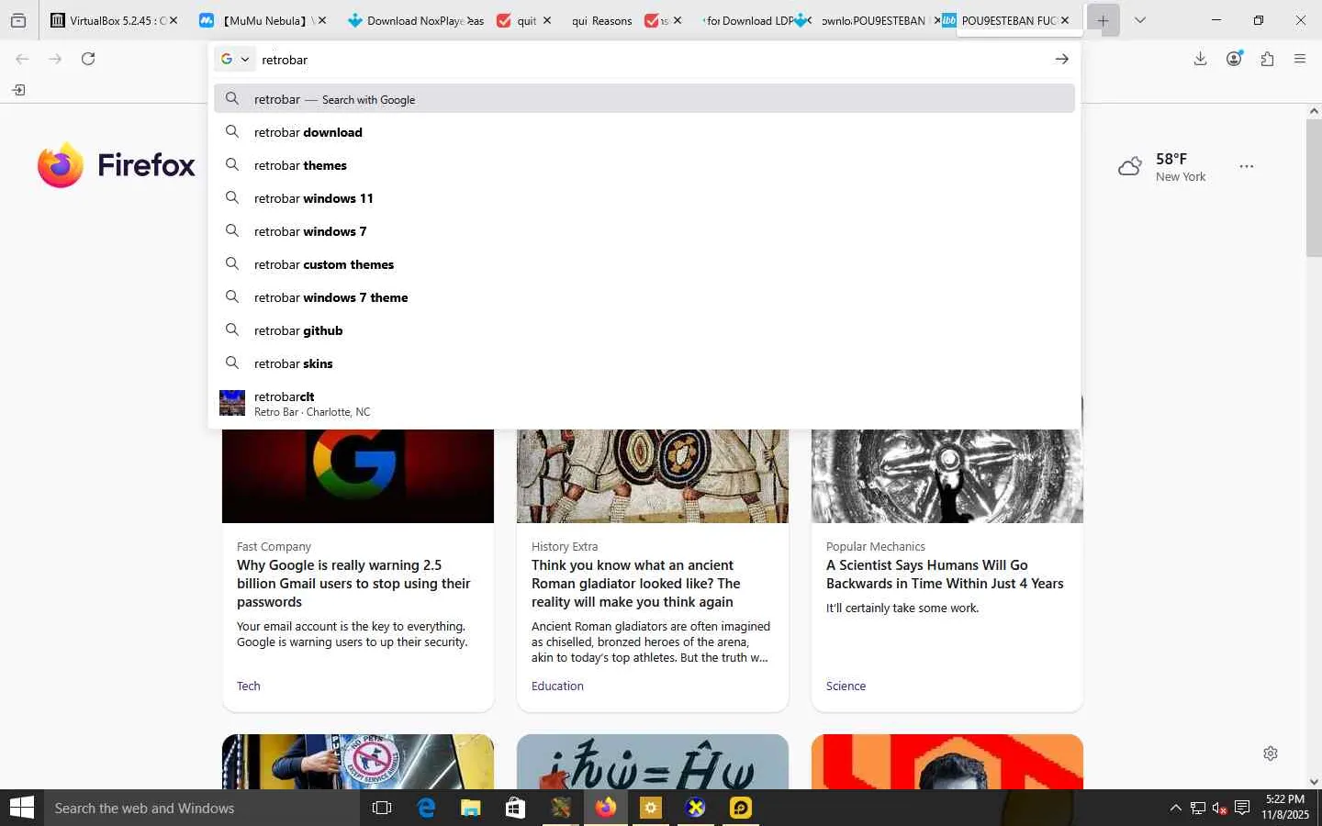Click the Tech topic label

(249, 686)
